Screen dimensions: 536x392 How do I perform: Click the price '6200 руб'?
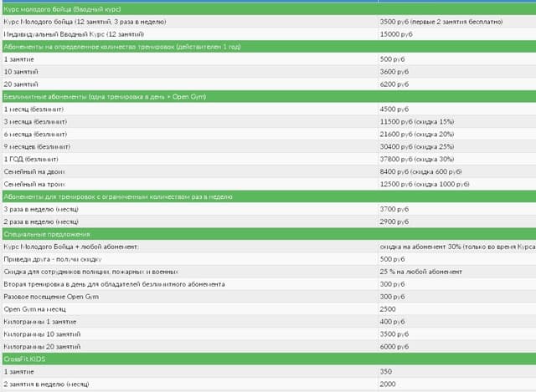394,84
